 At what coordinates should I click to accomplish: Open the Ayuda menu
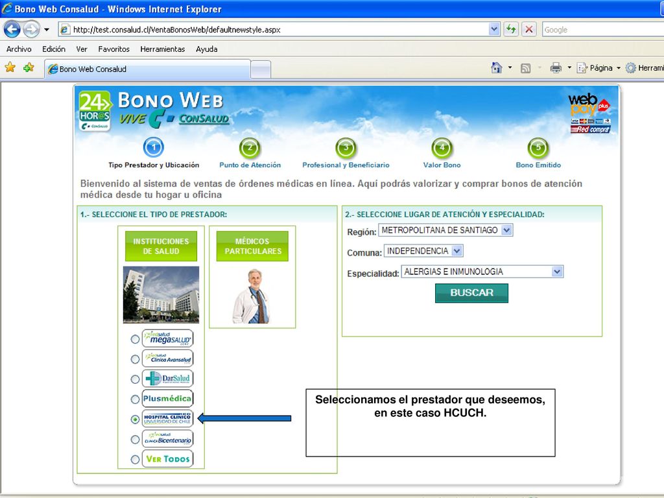pos(207,49)
